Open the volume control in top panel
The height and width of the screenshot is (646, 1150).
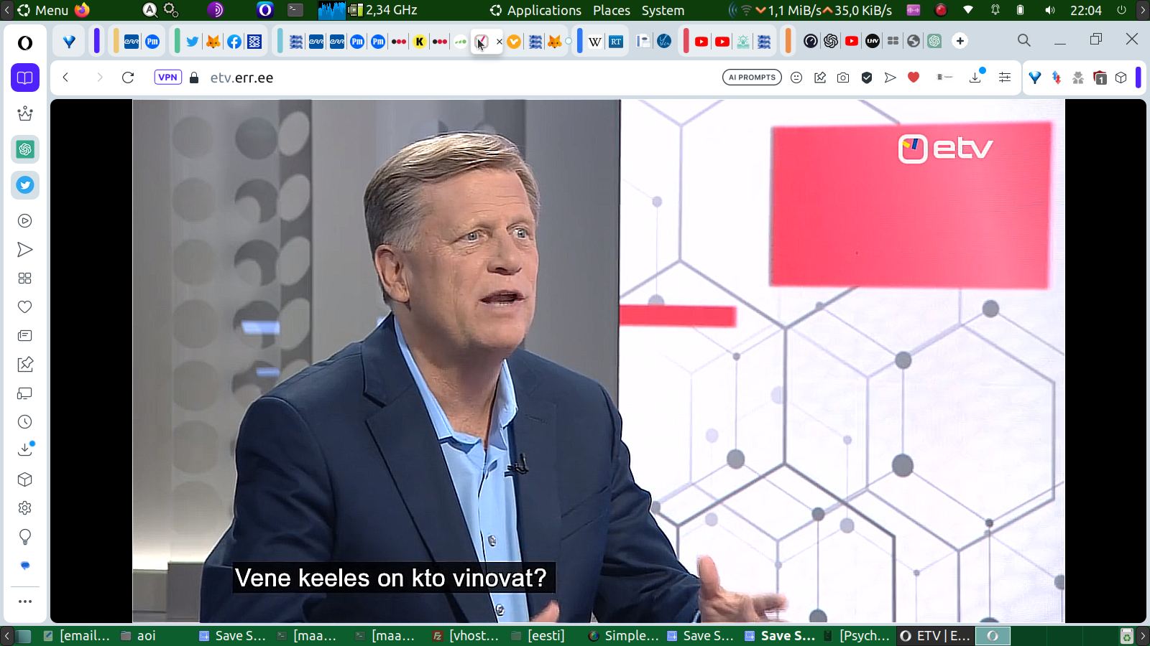tap(1050, 10)
